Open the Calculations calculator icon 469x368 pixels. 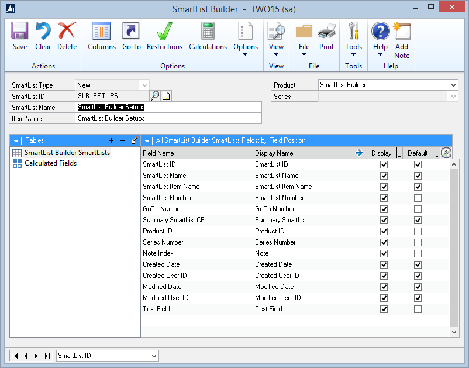pyautogui.click(x=208, y=31)
